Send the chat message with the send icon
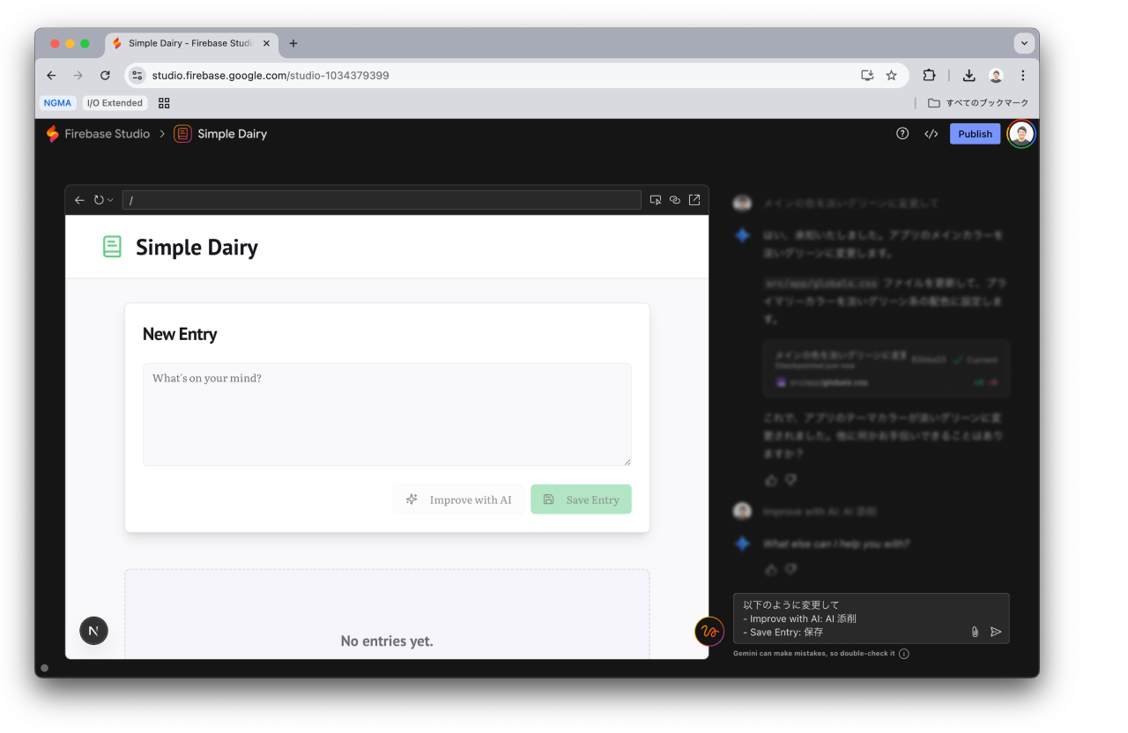Viewport: 1128px width, 733px height. pos(996,632)
